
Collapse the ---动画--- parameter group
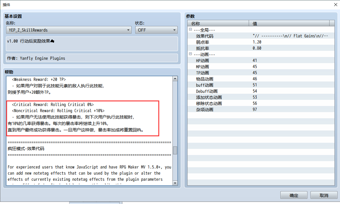[190, 54]
